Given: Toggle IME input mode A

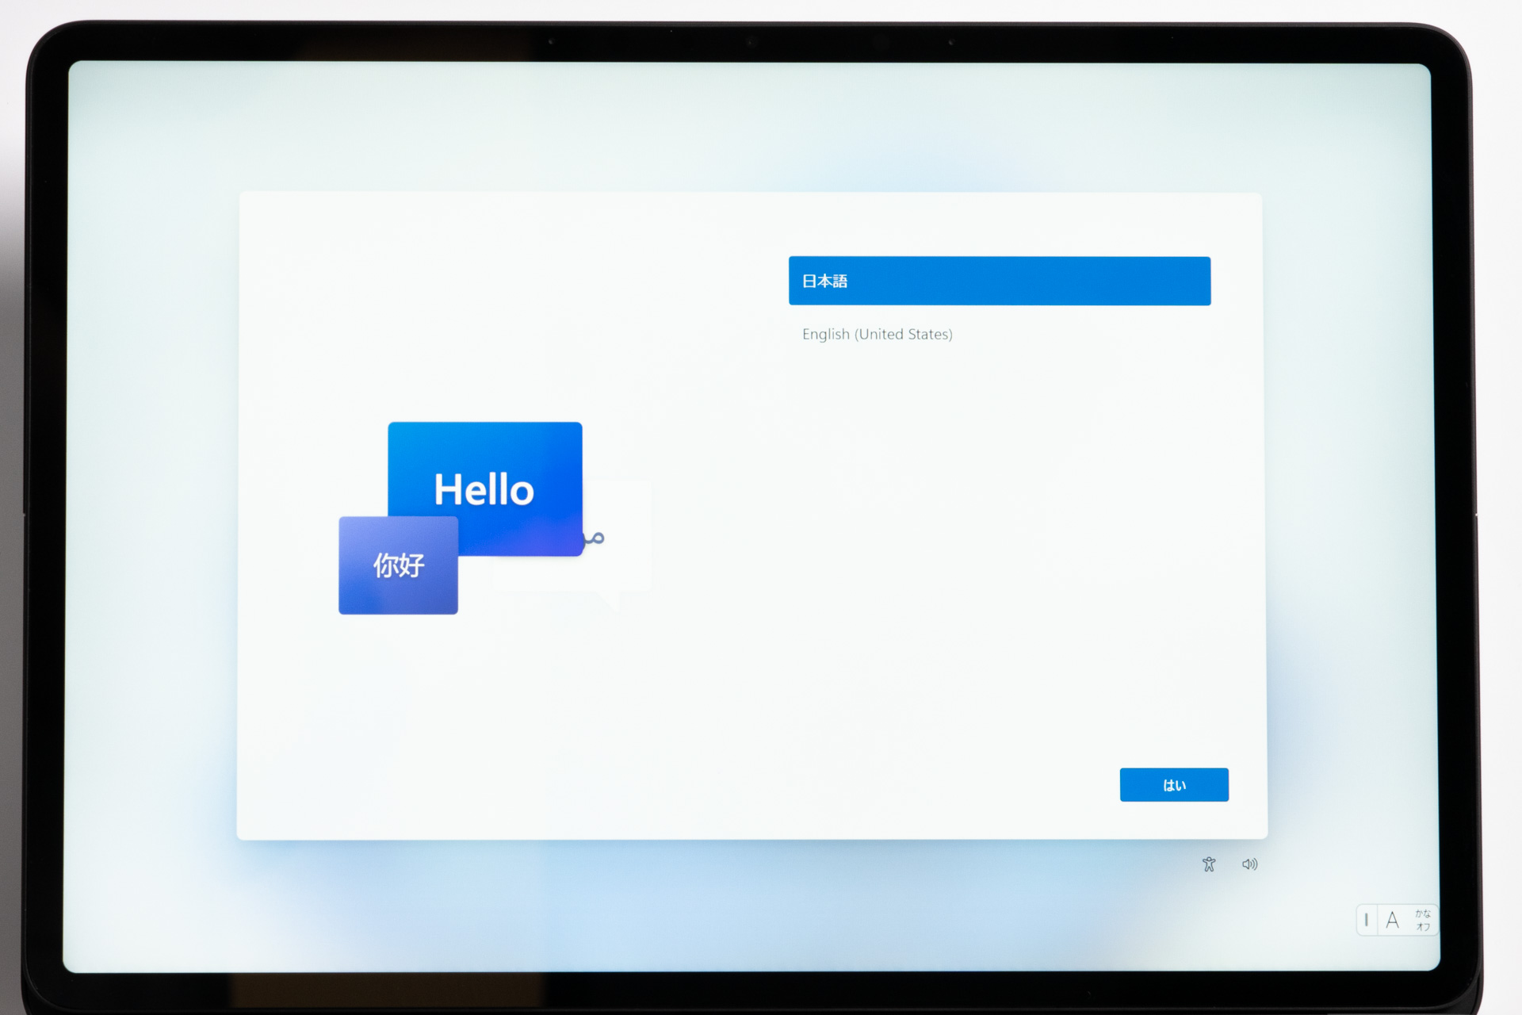Looking at the screenshot, I should tap(1393, 920).
